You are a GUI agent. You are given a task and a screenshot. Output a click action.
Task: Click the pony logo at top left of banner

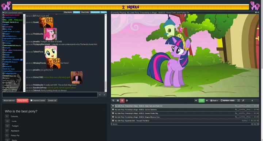(6, 6)
